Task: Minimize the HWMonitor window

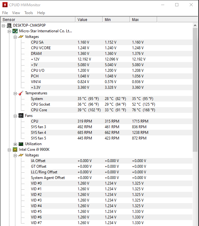Action: pyautogui.click(x=163, y=5)
